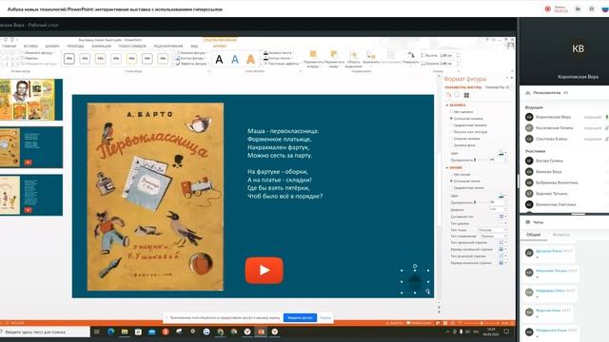The height and width of the screenshot is (342, 609).
Task: Open File Explorer from the taskbar
Action: (125, 332)
